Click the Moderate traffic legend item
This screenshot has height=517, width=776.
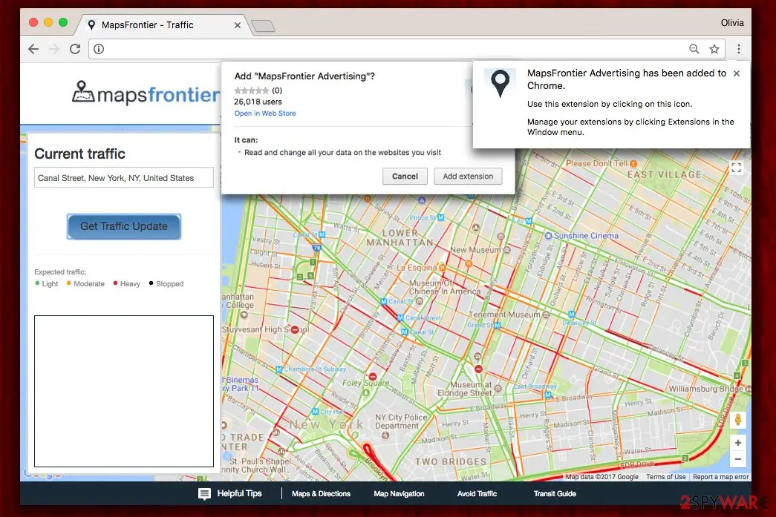pos(85,283)
